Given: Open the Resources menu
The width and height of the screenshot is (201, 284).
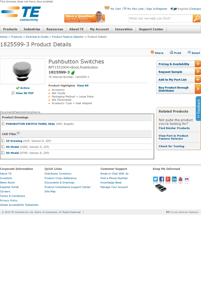Looking at the screenshot, I should [x=55, y=29].
